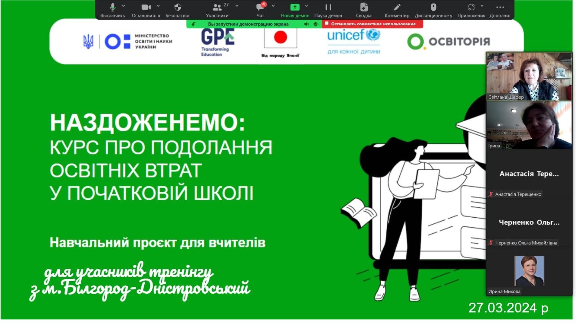Screen dimensions: 581x326
Task: Open the Security shield options
Action: (x=178, y=8)
